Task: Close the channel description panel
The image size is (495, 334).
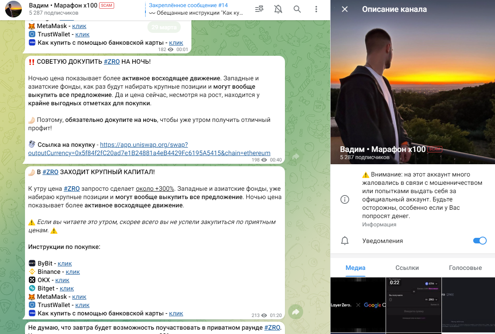Action: [345, 9]
